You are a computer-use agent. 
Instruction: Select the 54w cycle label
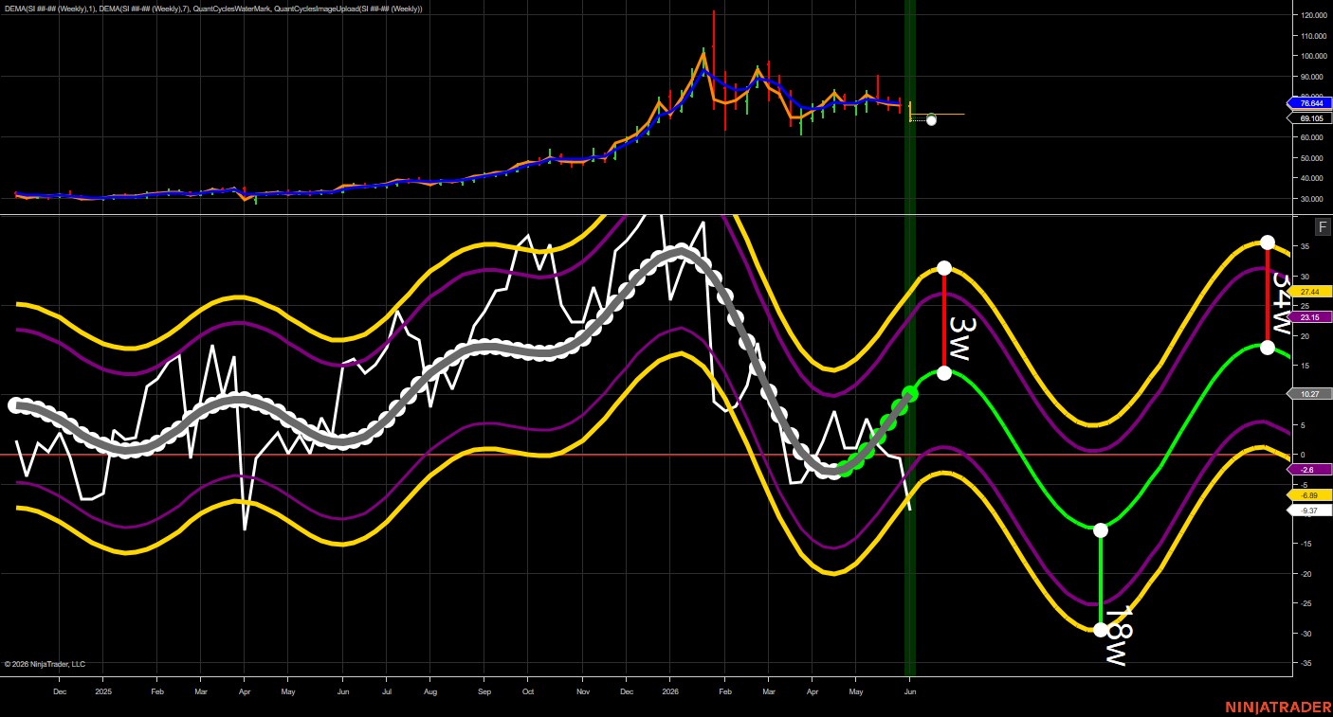click(1280, 302)
